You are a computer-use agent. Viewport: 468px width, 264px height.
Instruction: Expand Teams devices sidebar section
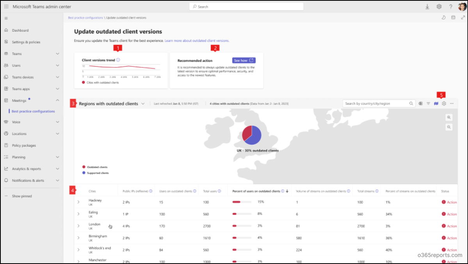[58, 77]
